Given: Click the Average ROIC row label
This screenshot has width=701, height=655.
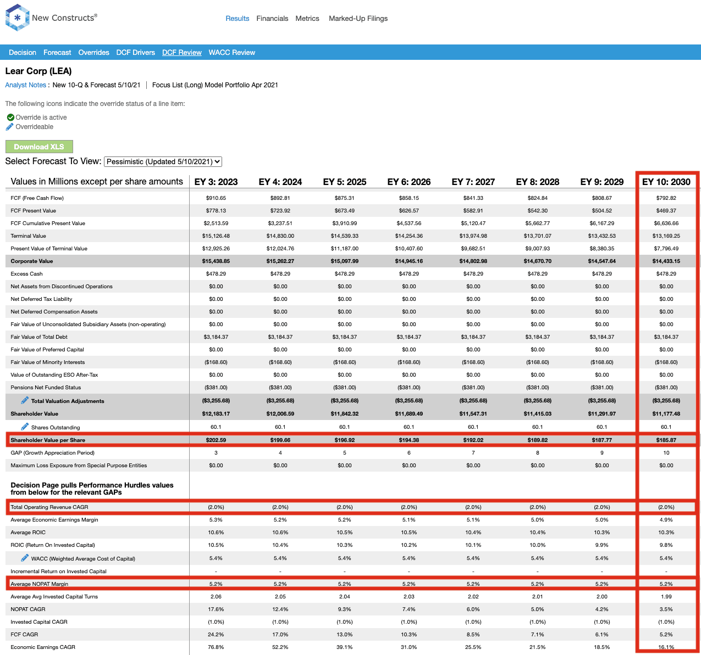Looking at the screenshot, I should 28,533.
